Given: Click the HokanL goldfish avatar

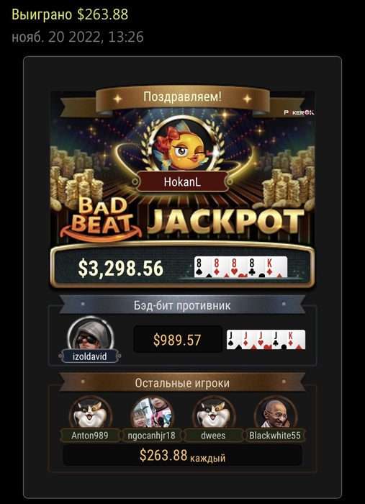Looking at the screenshot, I should pos(182,144).
